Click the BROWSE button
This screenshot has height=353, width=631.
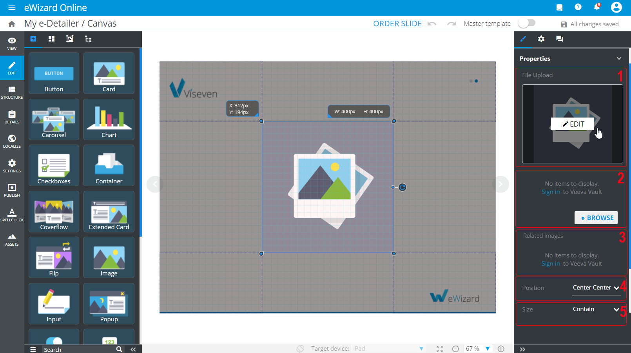596,218
